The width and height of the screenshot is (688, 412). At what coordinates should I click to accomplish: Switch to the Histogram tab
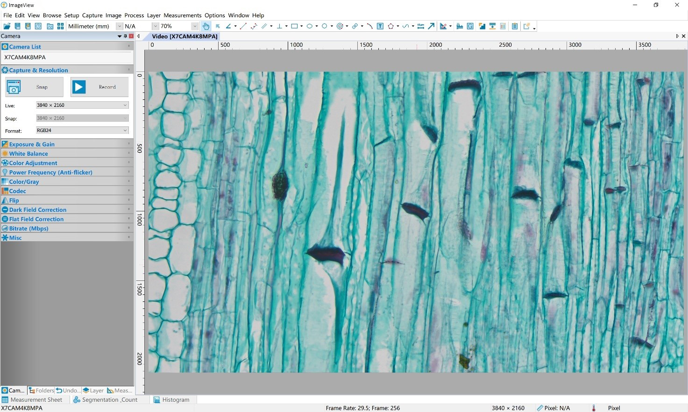171,400
